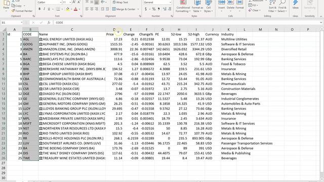Select cell with ALPHABET INC. name
The width and height of the screenshot is (324, 182).
72,44
